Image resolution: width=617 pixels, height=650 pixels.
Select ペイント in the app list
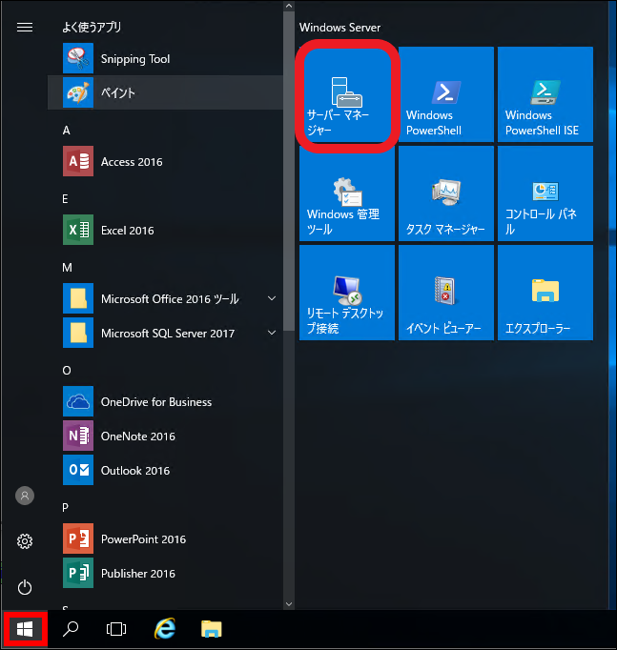pos(118,93)
